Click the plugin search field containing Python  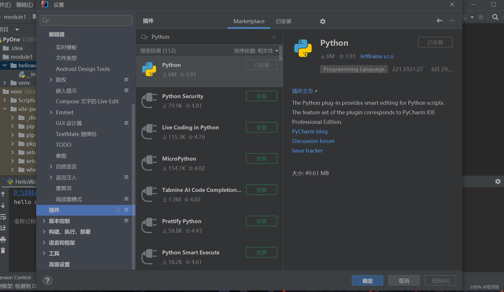click(x=209, y=37)
